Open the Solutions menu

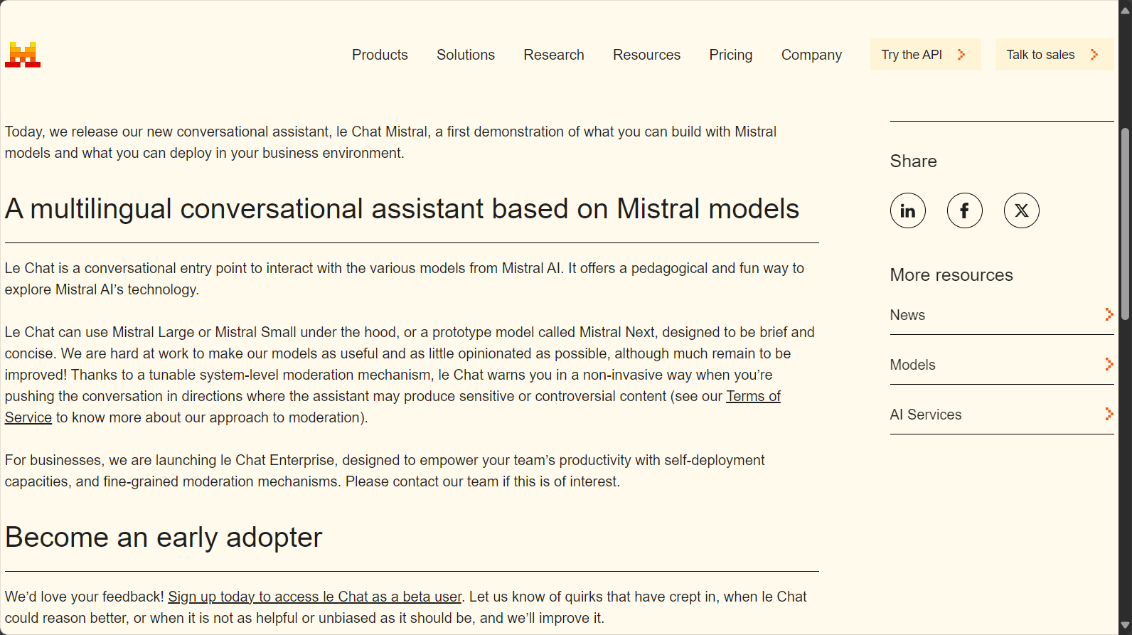(466, 55)
